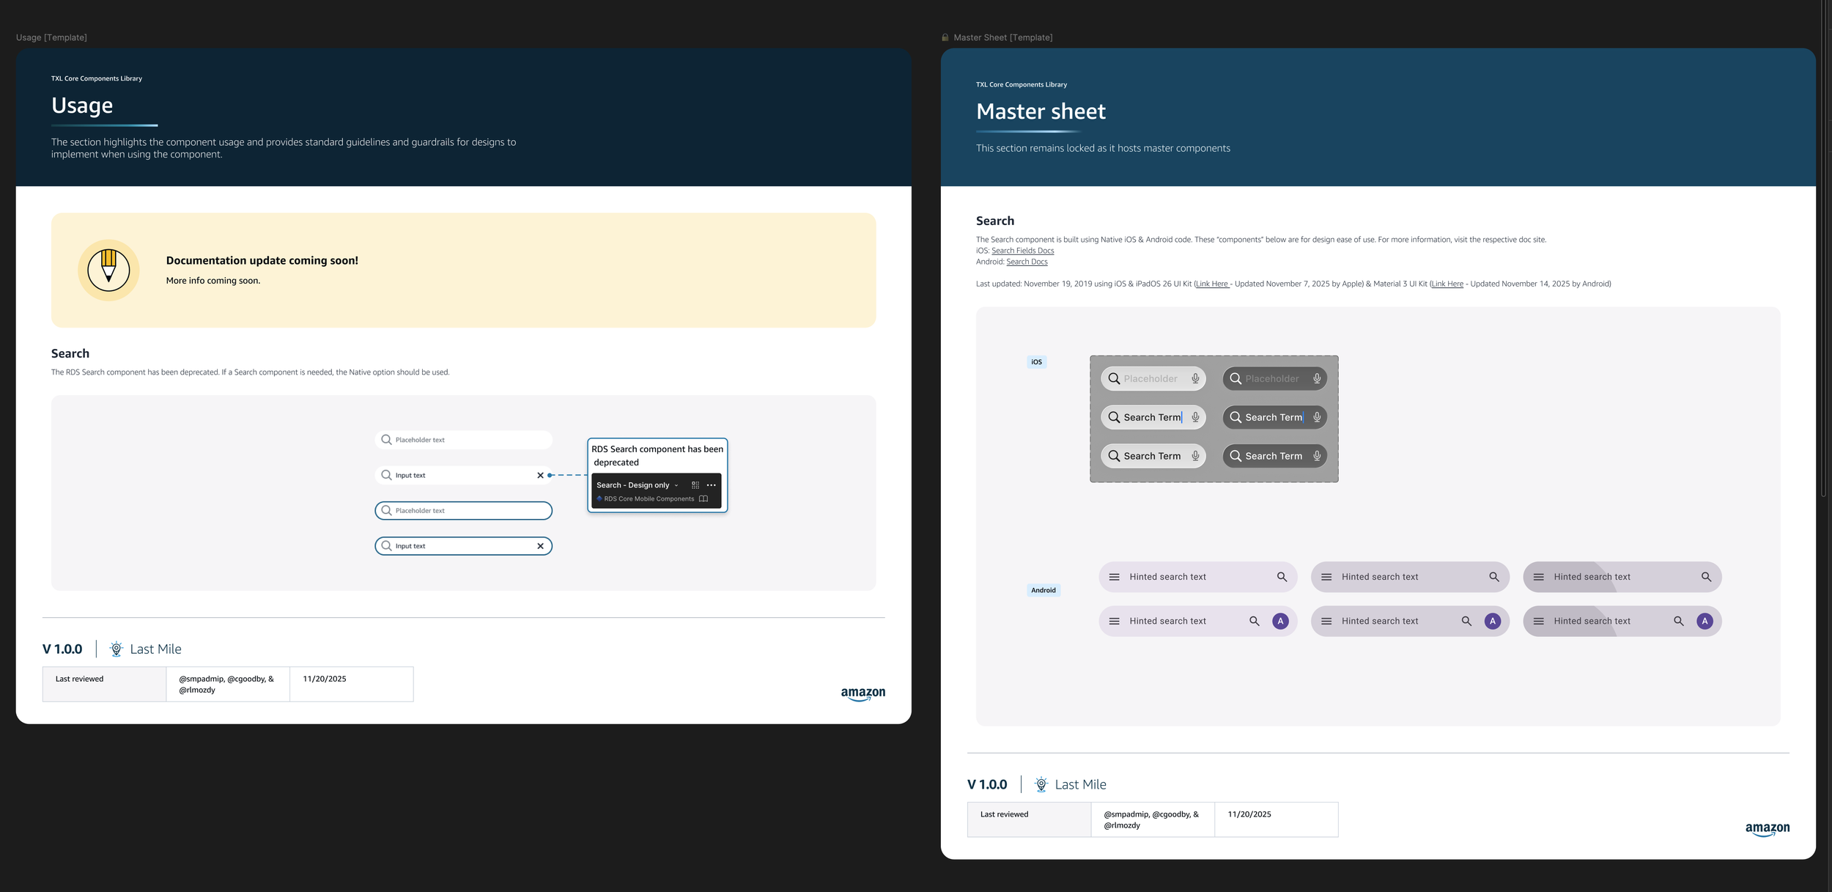The height and width of the screenshot is (892, 1832).
Task: Click 'Documentation update coming soon!' text
Action: [262, 260]
